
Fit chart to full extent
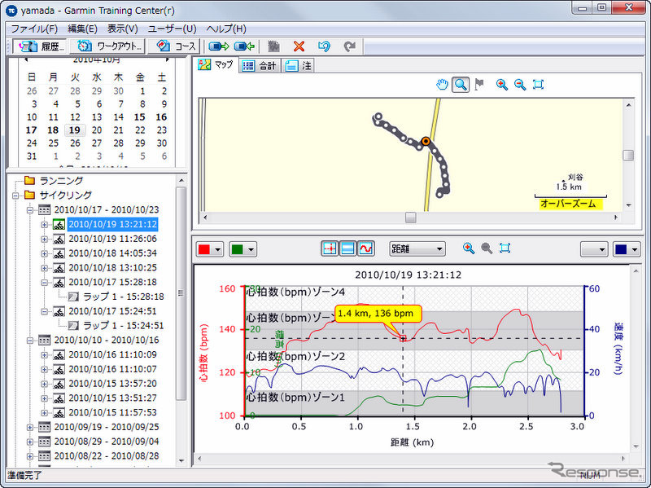point(505,248)
